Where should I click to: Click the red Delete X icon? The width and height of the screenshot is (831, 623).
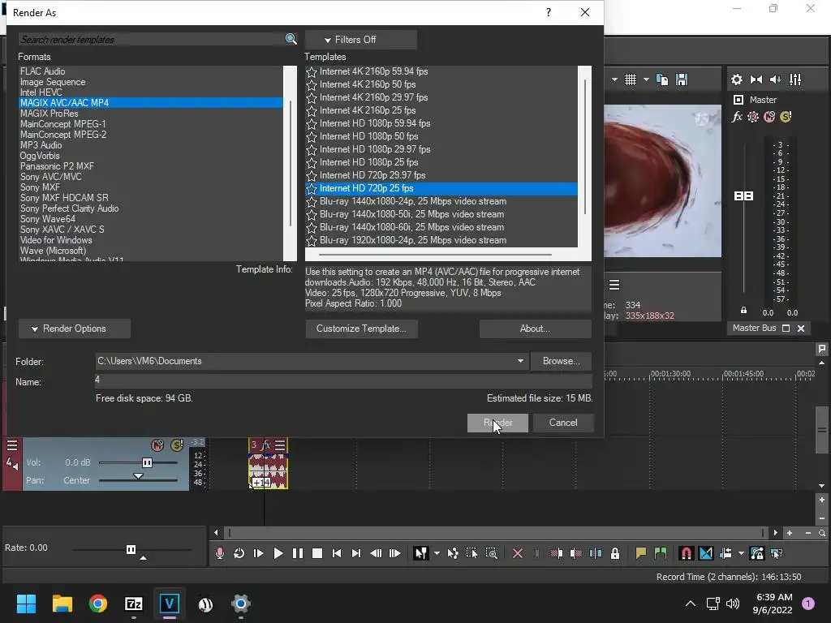518,553
